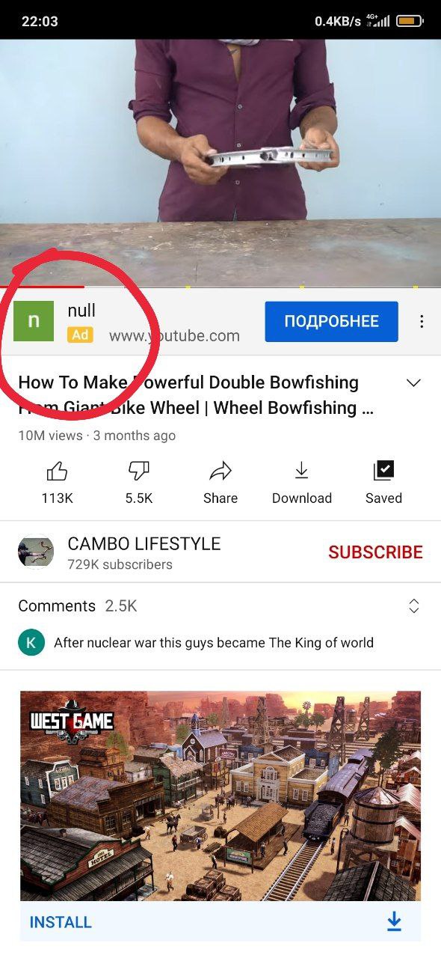441x958 pixels.
Task: Tap the thumbs-down dislike icon
Action: click(x=139, y=471)
